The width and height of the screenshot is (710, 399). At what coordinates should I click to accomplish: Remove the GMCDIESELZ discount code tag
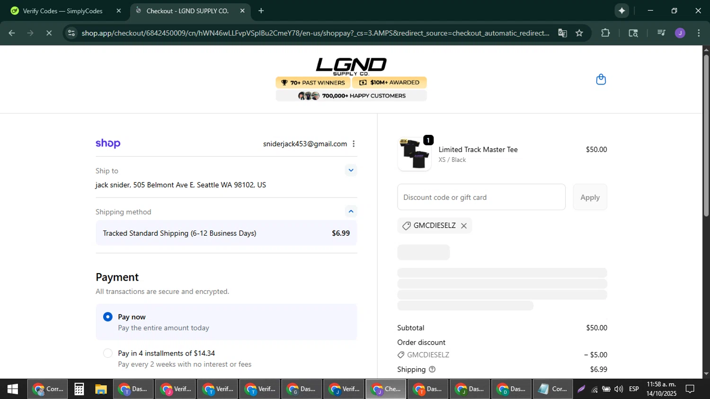pyautogui.click(x=464, y=226)
